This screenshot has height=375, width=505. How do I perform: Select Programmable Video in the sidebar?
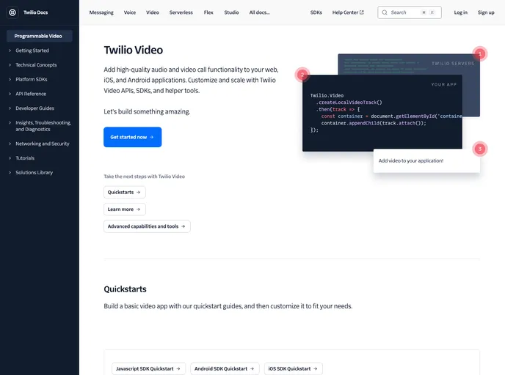click(40, 36)
